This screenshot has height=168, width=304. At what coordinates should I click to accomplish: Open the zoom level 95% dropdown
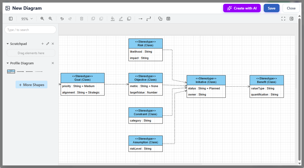(x=27, y=18)
